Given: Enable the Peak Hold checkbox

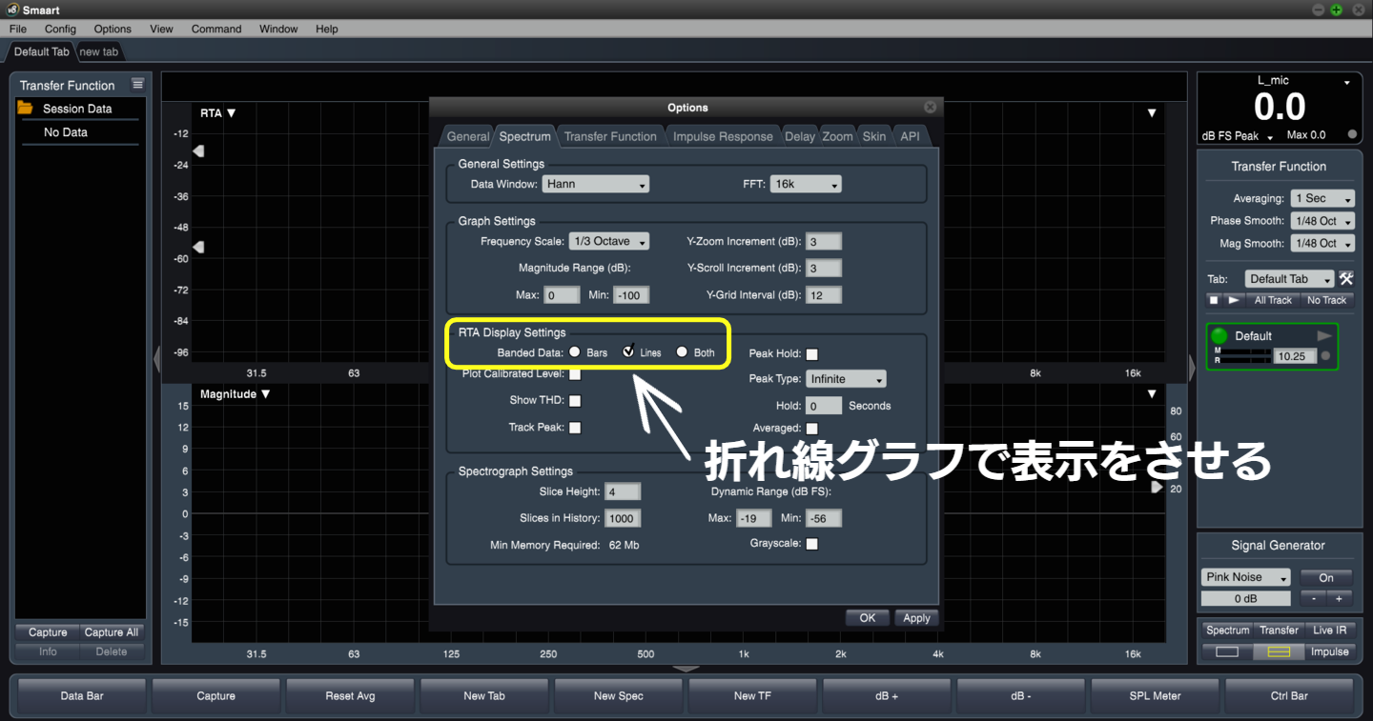Looking at the screenshot, I should coord(812,354).
